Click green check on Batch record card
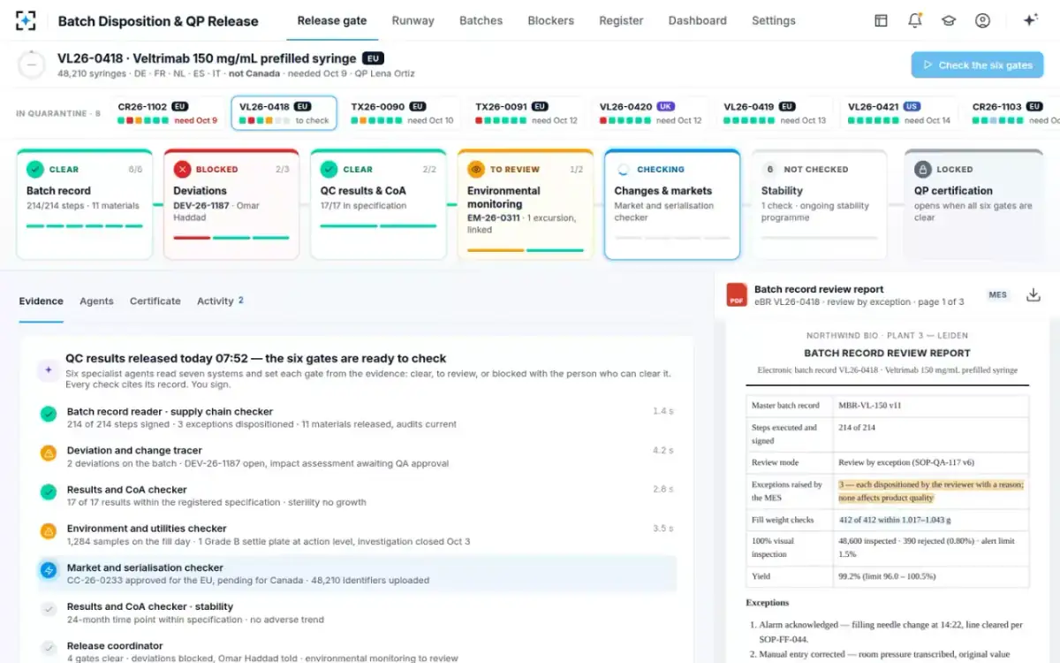Viewport: 1060px width, 663px height. (x=35, y=169)
